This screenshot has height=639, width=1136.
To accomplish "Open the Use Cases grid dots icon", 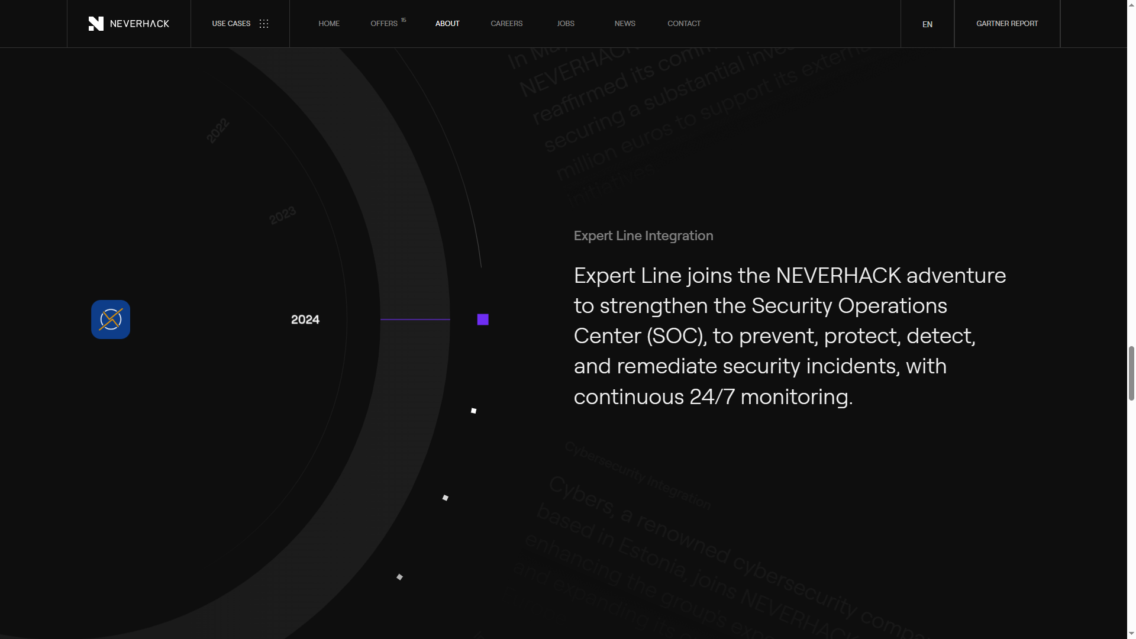I will 264,24.
